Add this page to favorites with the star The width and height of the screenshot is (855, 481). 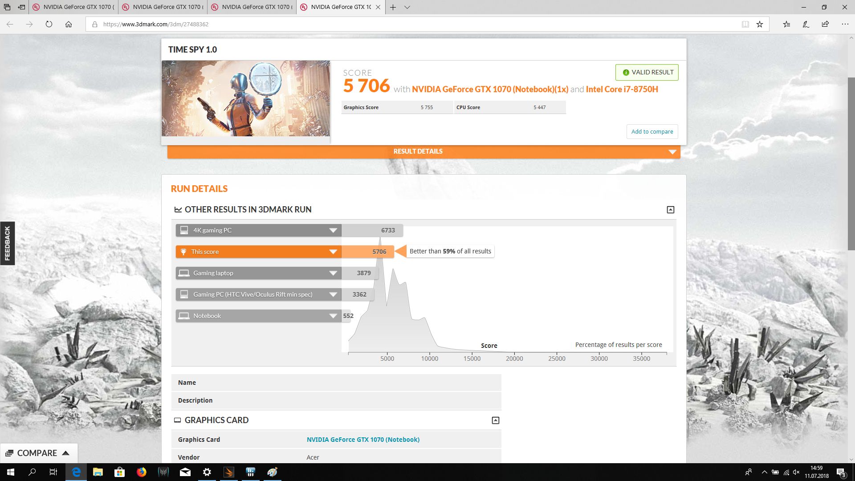(760, 24)
